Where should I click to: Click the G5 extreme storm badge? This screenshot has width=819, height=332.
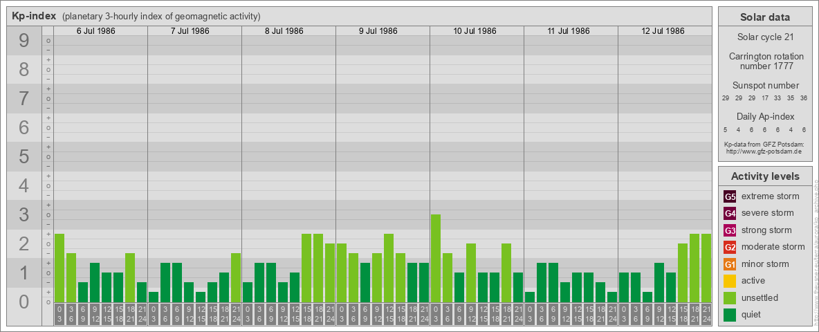730,197
